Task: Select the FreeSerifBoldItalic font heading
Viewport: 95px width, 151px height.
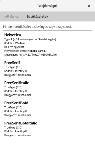Action: (21, 123)
